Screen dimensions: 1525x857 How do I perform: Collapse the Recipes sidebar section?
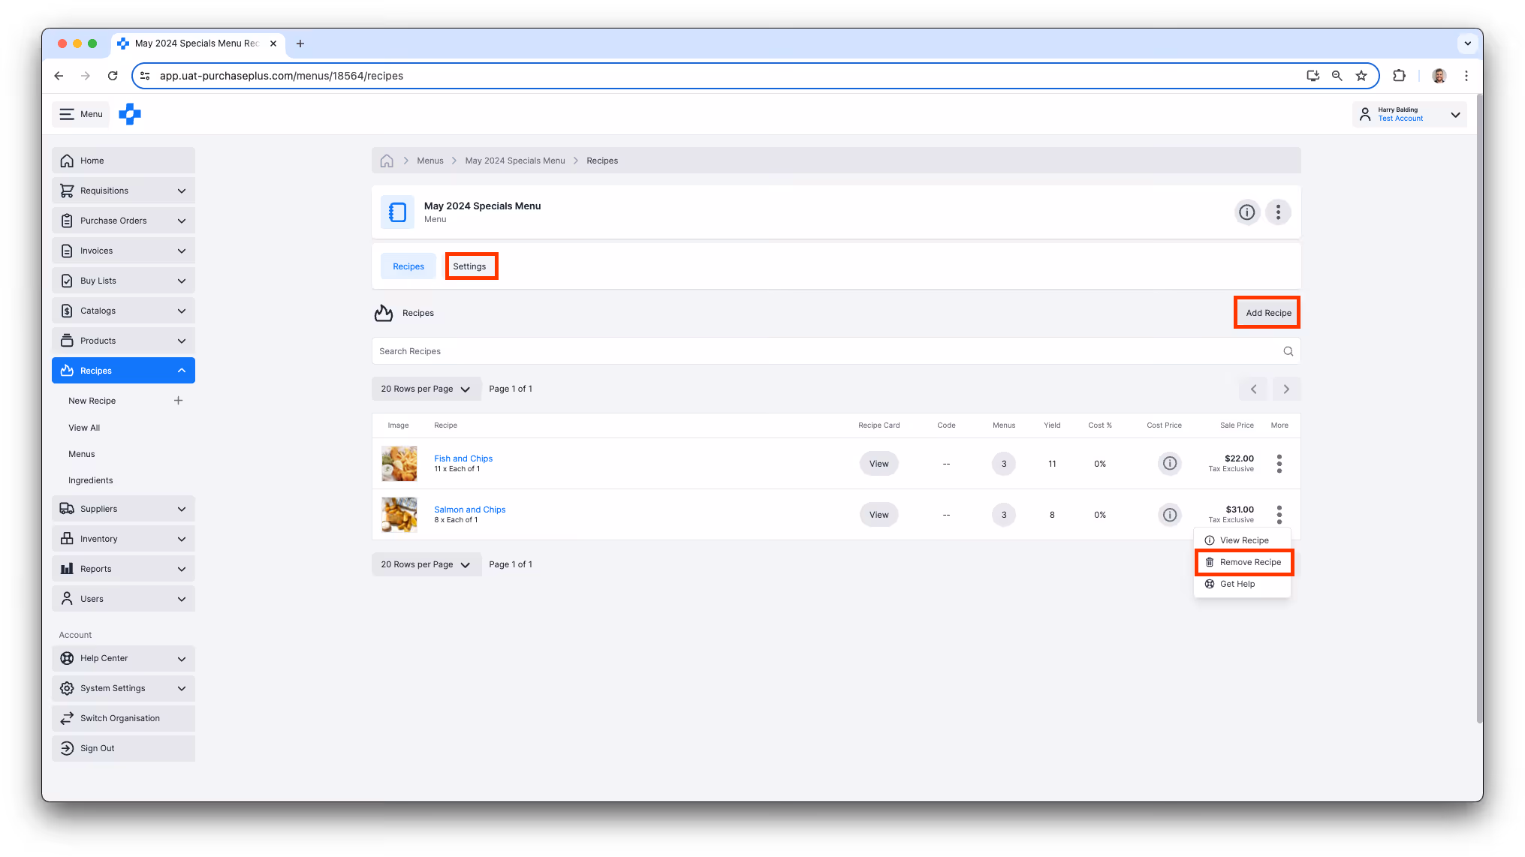123,371
